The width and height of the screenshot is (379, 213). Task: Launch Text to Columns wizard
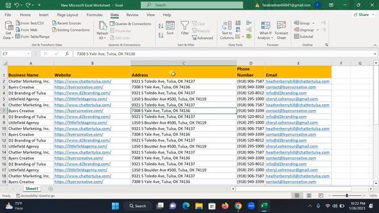click(x=227, y=30)
